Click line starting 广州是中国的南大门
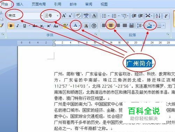Image resolution: width=175 pixels, height=132 pixels. (89, 104)
